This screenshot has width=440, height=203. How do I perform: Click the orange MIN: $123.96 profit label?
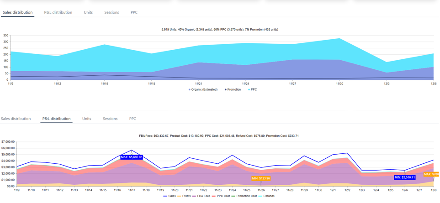pos(261,178)
